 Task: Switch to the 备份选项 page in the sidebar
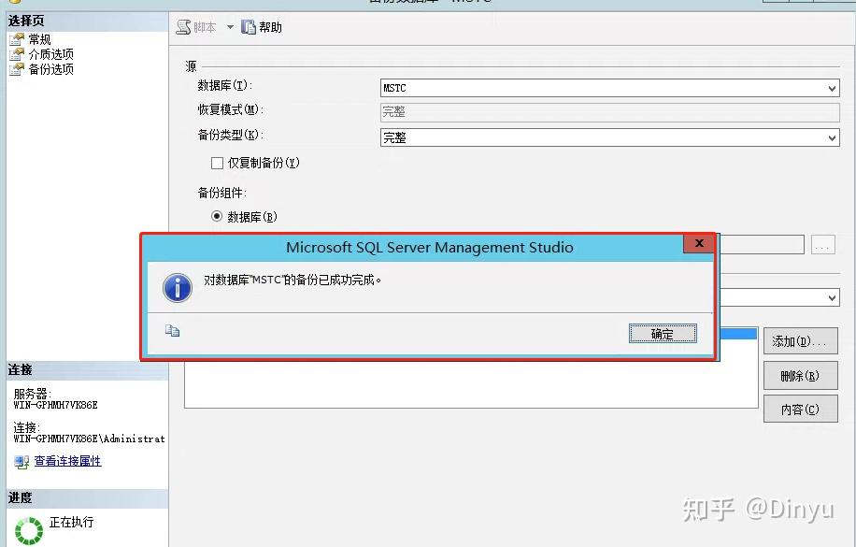pos(17,68)
